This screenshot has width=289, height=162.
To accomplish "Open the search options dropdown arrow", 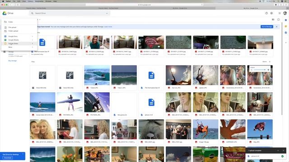I will click(107, 13).
